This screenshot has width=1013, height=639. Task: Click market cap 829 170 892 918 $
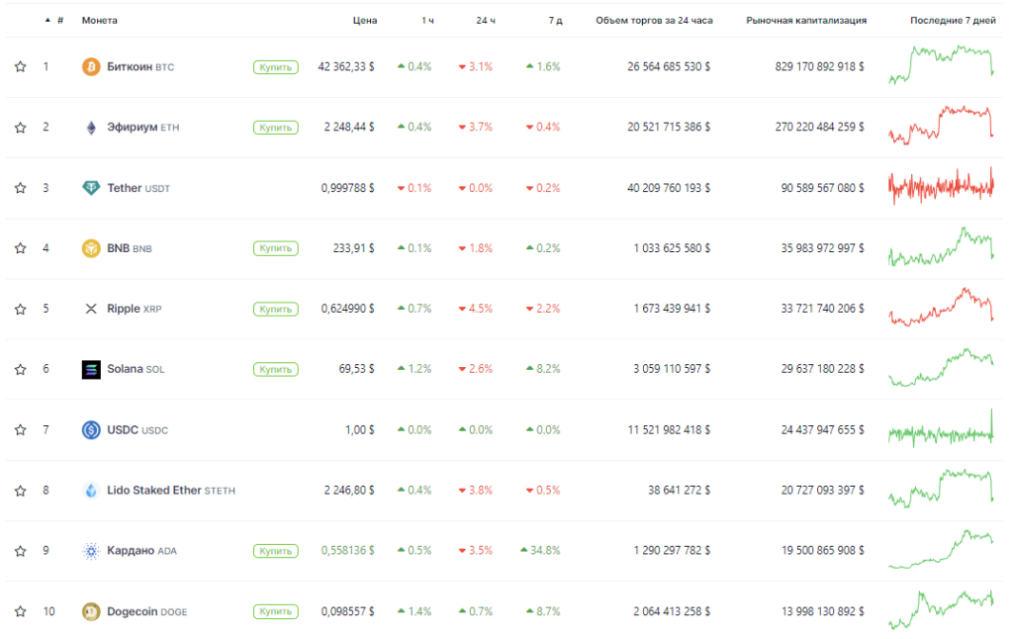(x=820, y=66)
